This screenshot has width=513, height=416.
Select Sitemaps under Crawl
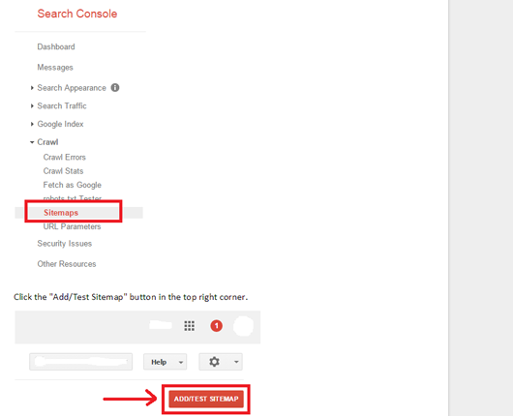[x=61, y=213]
